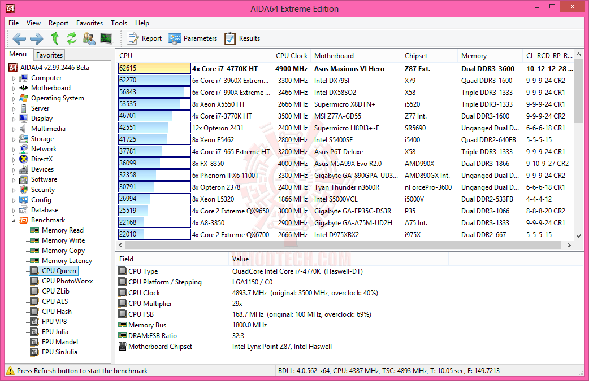Expand the Computer tree node
This screenshot has height=381, width=589.
[14, 78]
